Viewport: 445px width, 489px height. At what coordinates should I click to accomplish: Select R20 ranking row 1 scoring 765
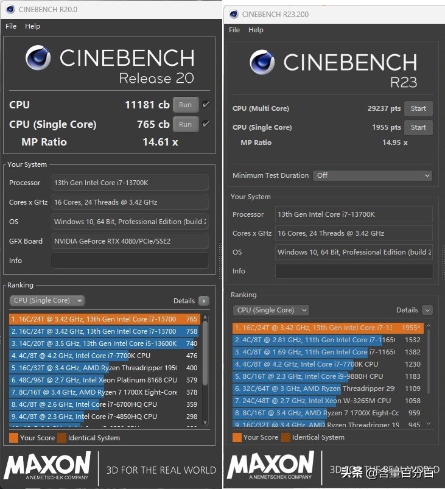(x=105, y=319)
